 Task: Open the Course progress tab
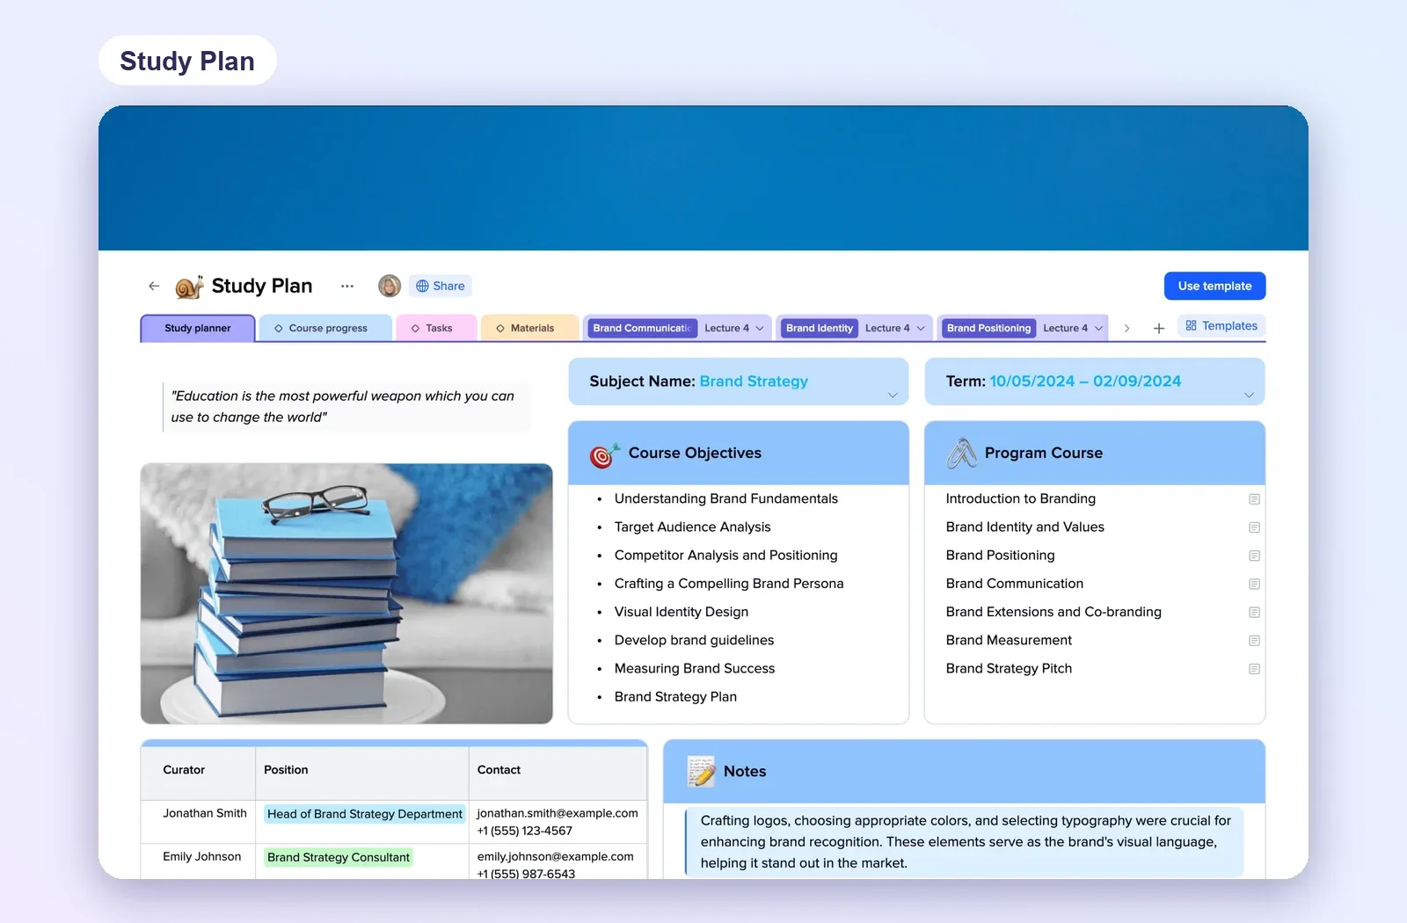(327, 328)
